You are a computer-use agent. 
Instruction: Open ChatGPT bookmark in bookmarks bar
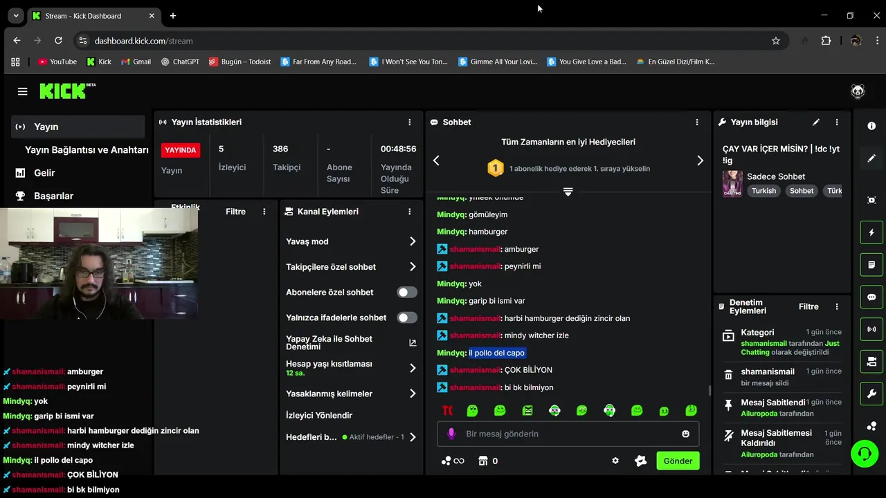click(x=180, y=62)
